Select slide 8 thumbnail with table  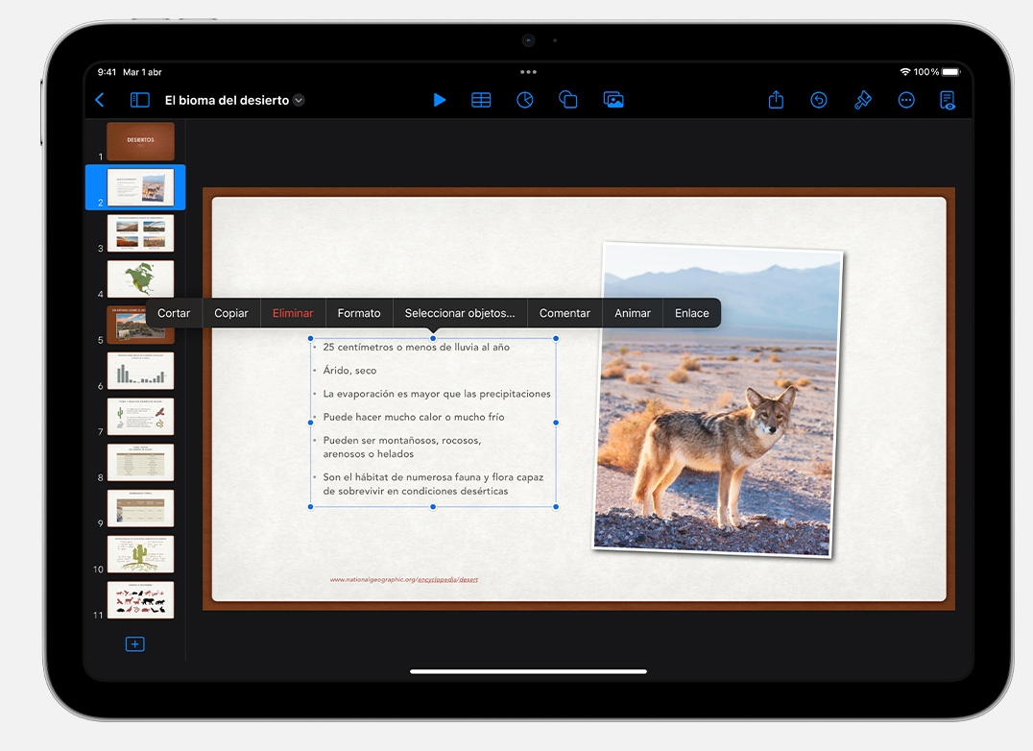click(140, 462)
